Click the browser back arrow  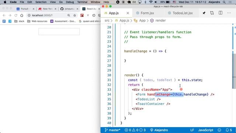coord(4,16)
